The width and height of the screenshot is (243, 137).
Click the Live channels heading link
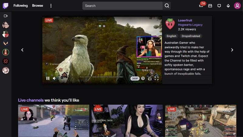(x=31, y=100)
